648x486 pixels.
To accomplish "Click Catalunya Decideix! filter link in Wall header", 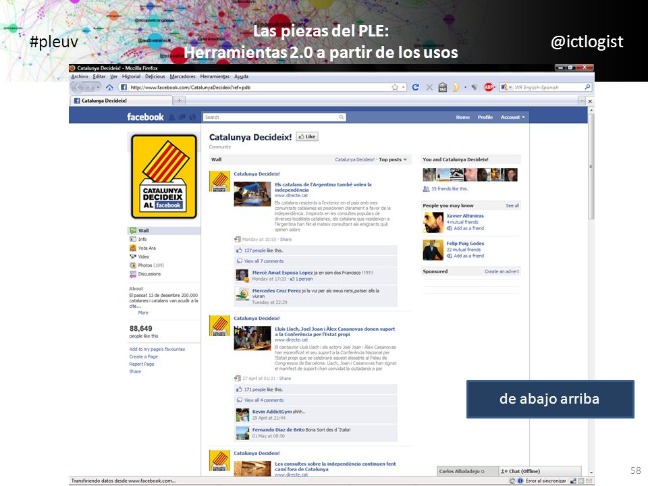I will click(354, 159).
